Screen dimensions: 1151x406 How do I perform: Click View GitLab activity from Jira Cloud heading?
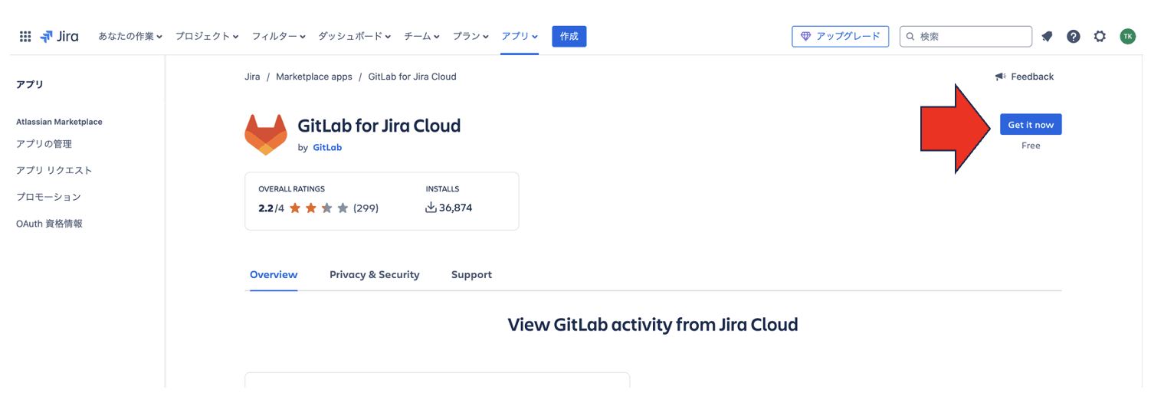[653, 324]
